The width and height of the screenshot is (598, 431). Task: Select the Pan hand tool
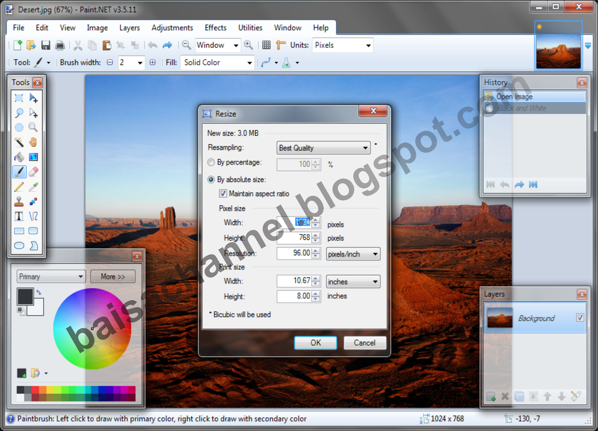[33, 142]
